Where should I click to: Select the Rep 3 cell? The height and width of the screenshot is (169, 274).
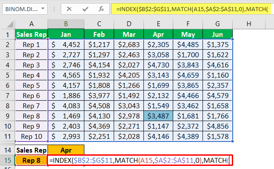[x=32, y=65]
